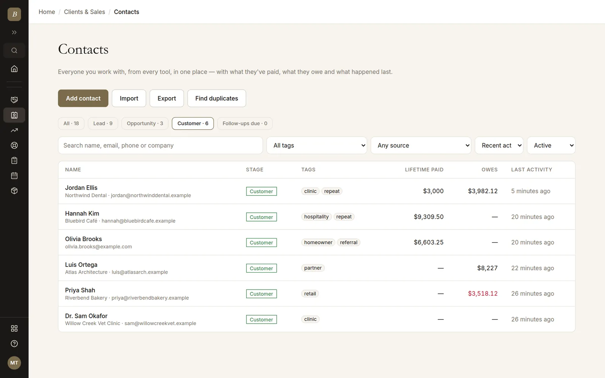Focus the contact search field

160,146
